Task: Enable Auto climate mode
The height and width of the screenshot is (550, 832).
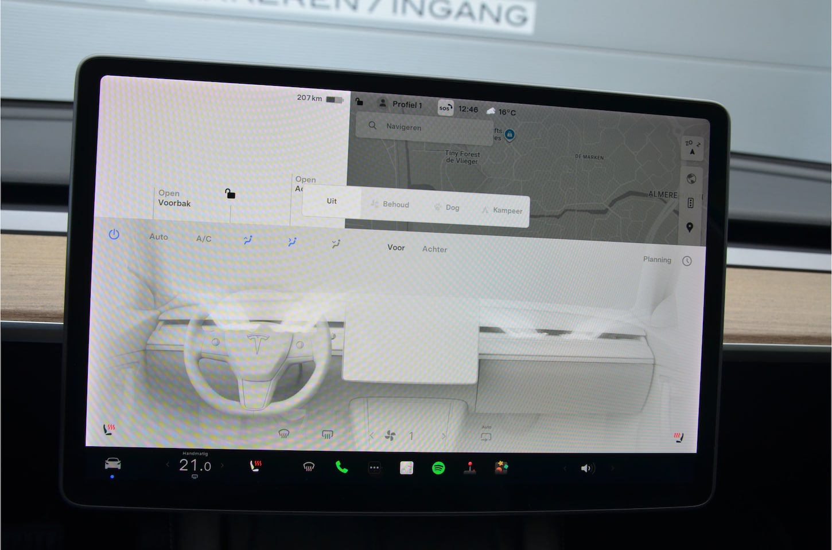Action: [x=158, y=237]
